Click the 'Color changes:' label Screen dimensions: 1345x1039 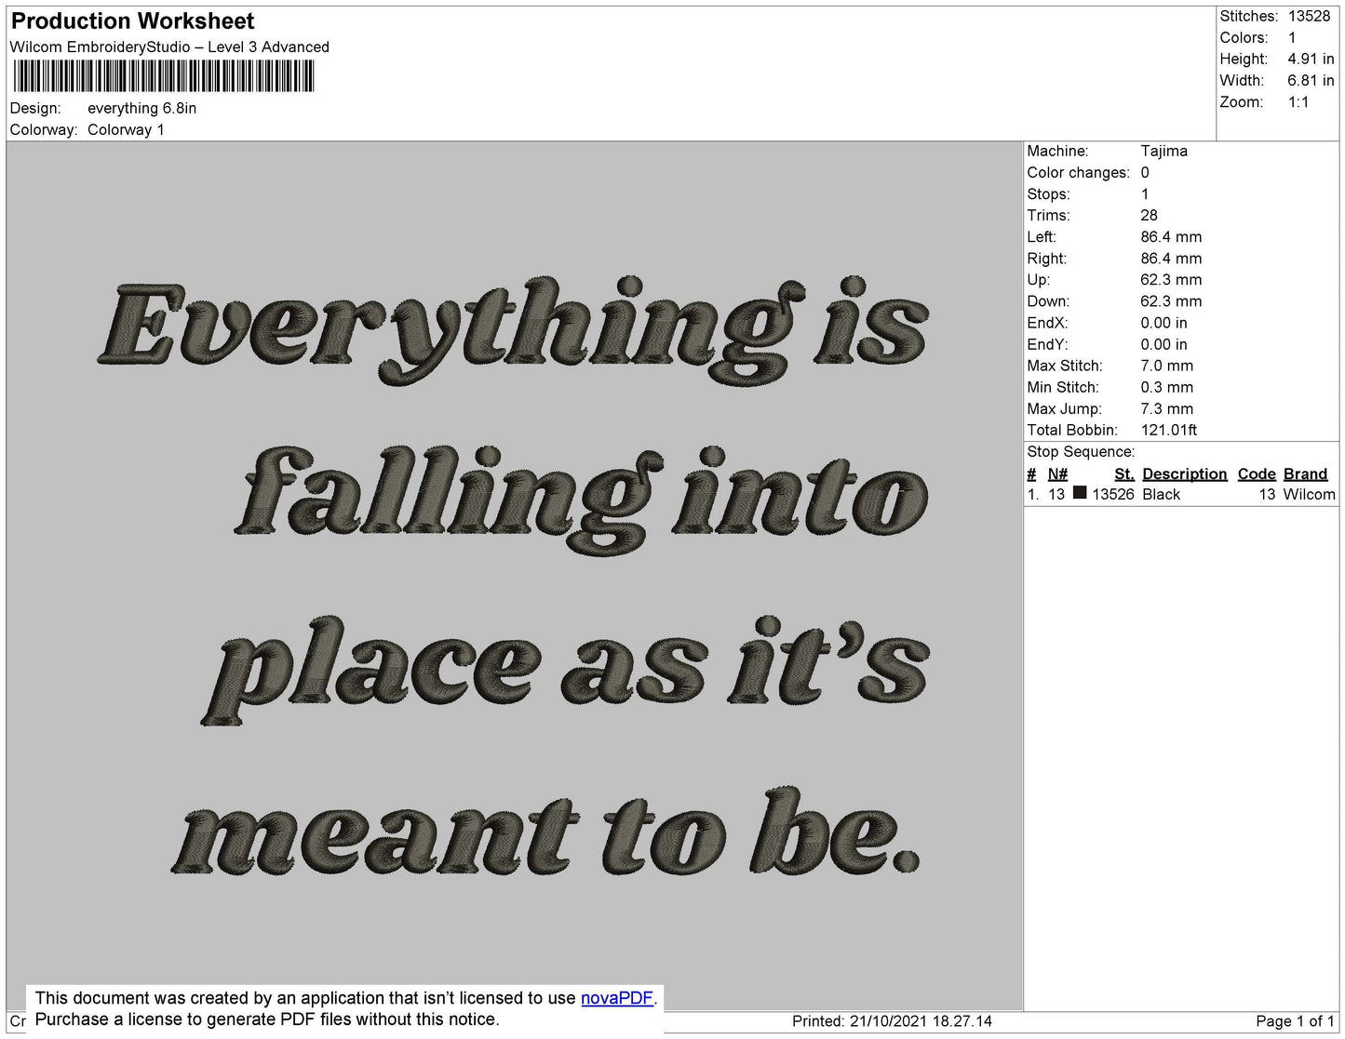(1079, 172)
